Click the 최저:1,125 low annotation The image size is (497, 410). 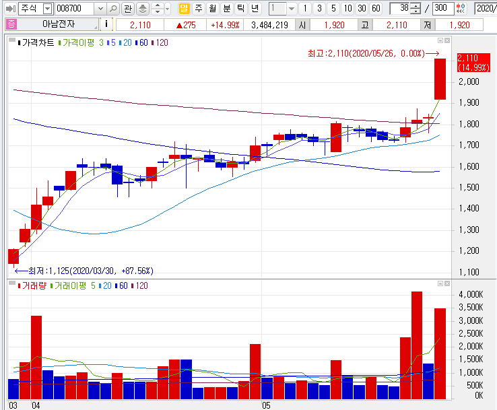tap(84, 271)
